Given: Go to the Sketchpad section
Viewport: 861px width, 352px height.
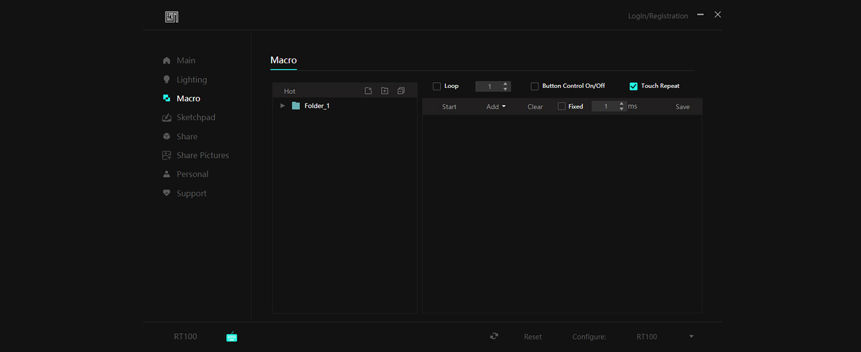Looking at the screenshot, I should (195, 117).
